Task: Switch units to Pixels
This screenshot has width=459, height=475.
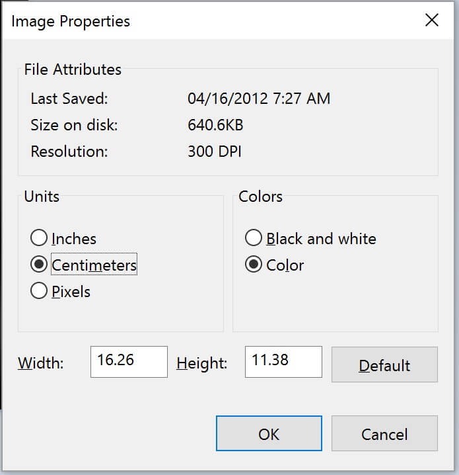Action: [x=40, y=292]
